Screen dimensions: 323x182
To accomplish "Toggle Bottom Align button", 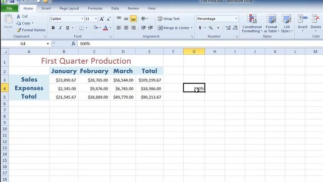I will click(133, 19).
